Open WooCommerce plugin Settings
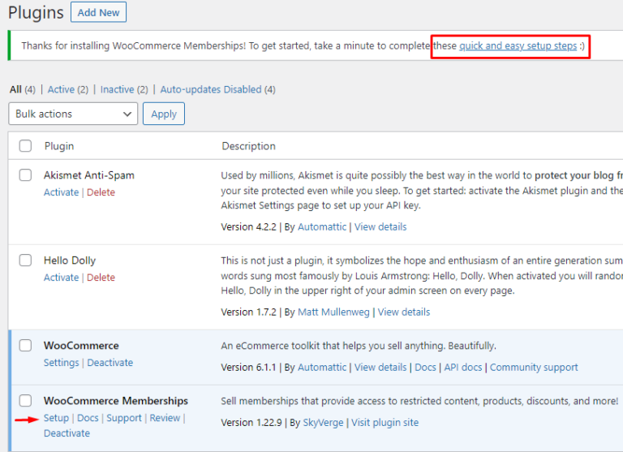 pyautogui.click(x=61, y=363)
